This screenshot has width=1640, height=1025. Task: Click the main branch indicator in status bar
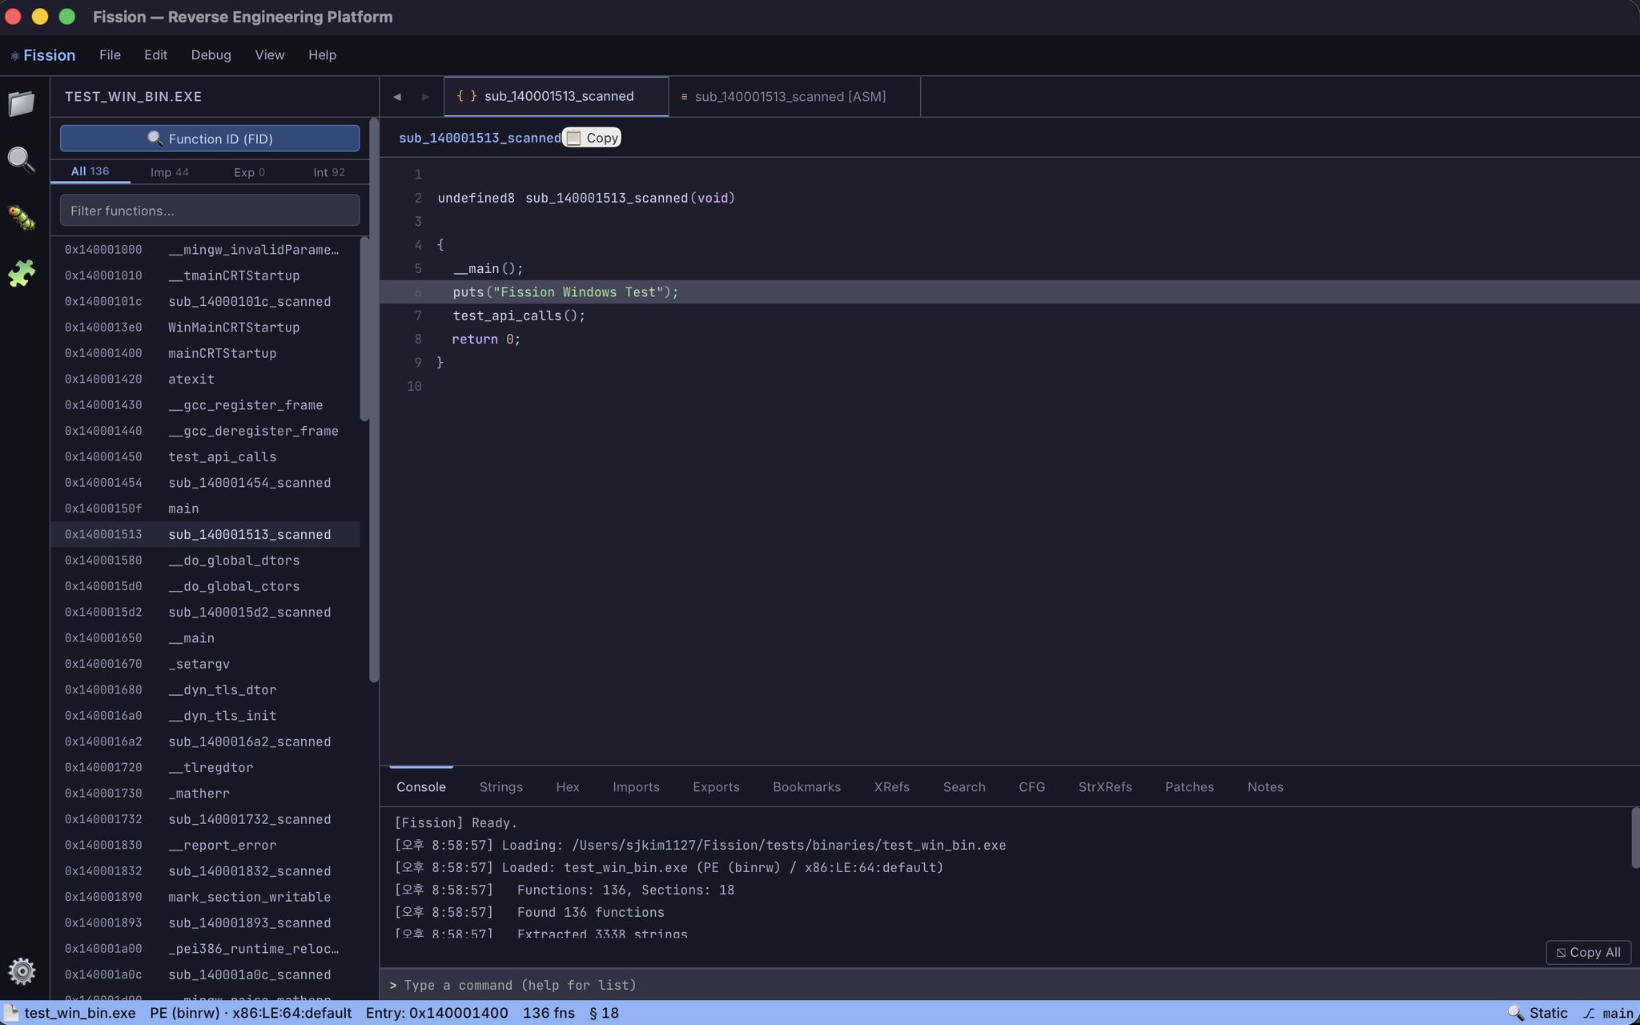pyautogui.click(x=1608, y=1013)
